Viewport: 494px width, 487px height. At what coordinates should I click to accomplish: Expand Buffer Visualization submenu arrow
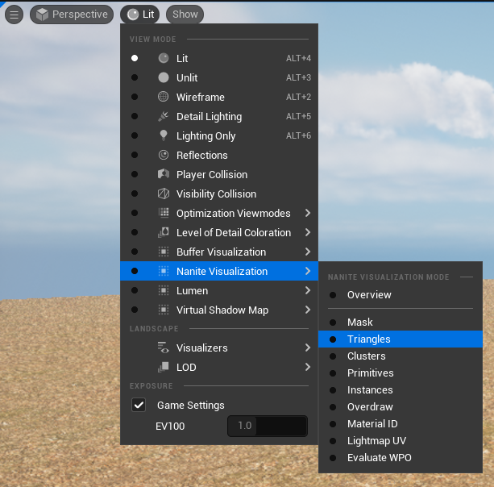click(x=308, y=252)
